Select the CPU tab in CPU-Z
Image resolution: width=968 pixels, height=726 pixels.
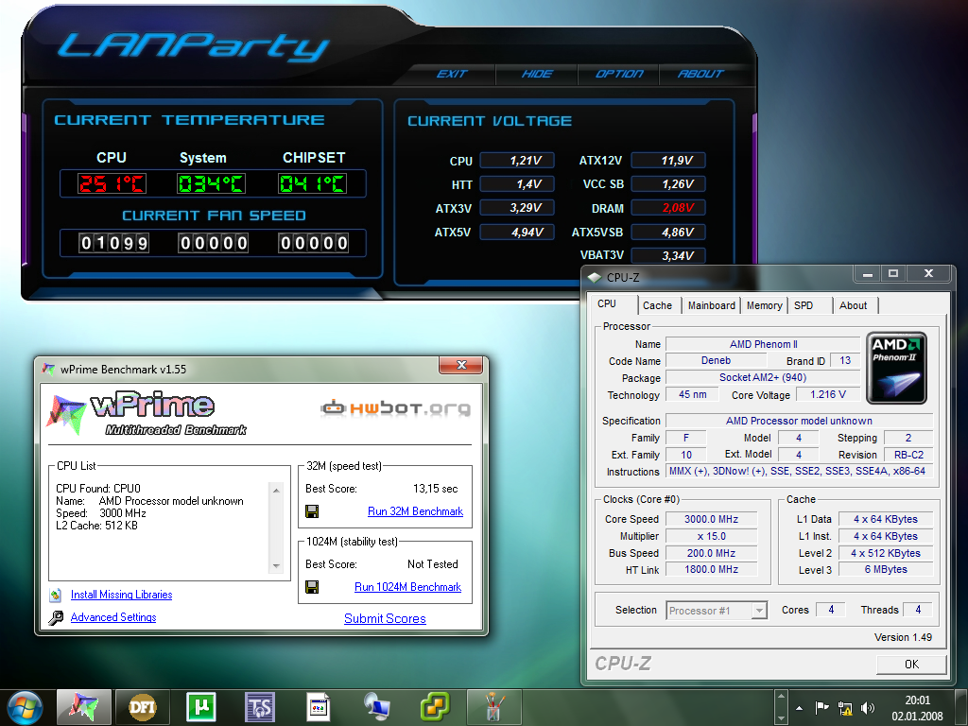point(607,303)
